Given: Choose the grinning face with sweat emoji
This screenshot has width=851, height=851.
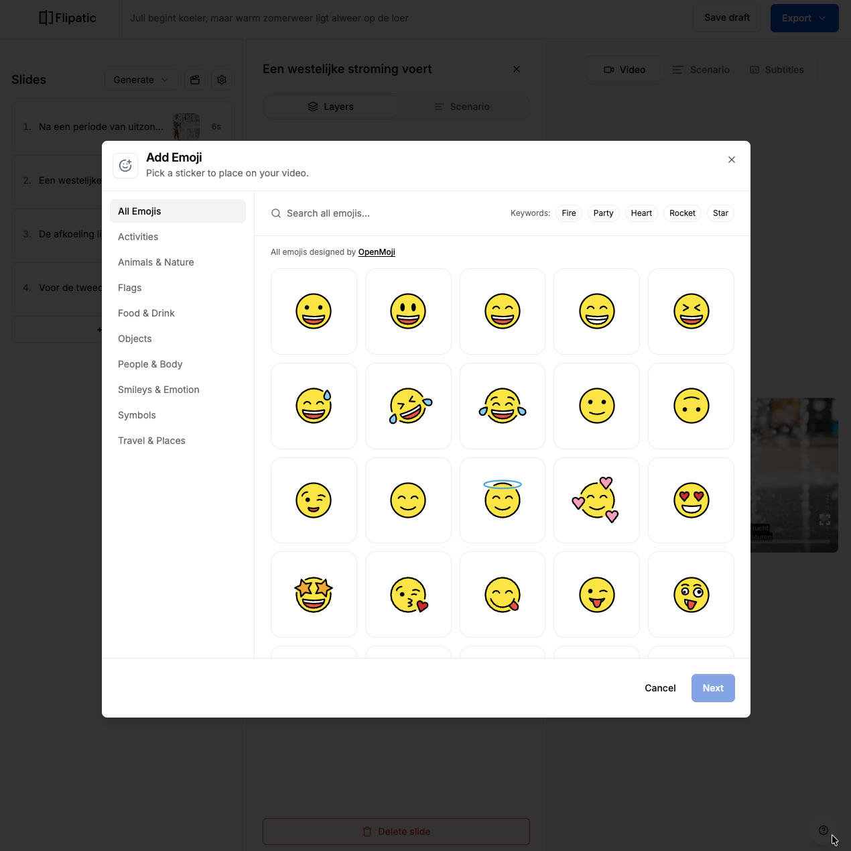Looking at the screenshot, I should 314,406.
